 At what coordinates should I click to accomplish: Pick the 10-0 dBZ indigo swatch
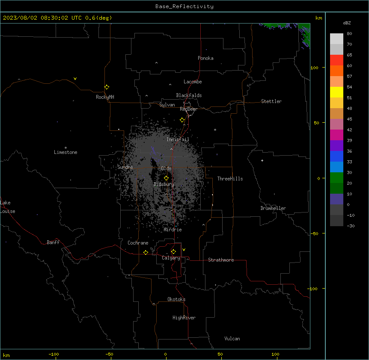point(336,199)
